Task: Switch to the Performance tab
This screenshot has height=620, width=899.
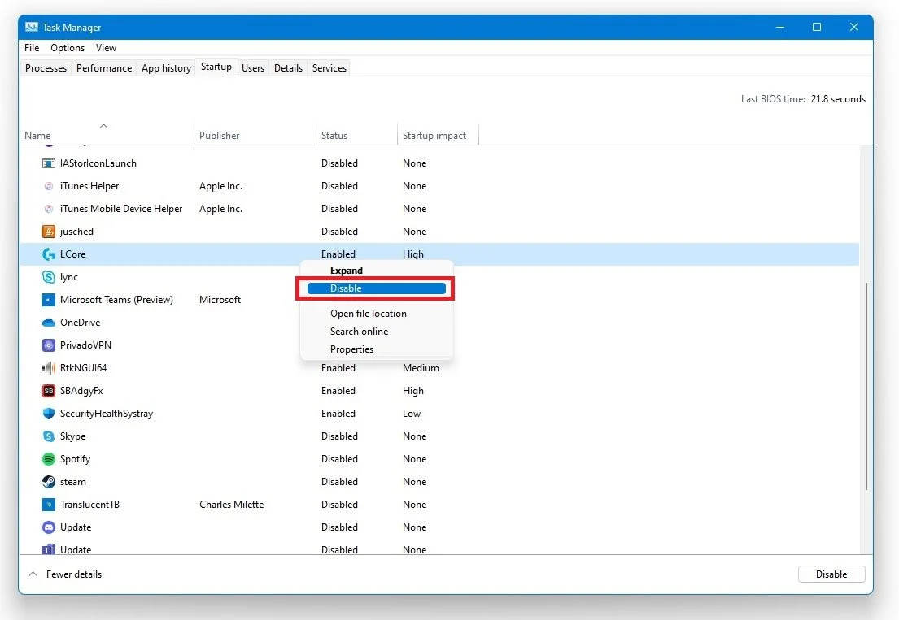Action: [104, 68]
